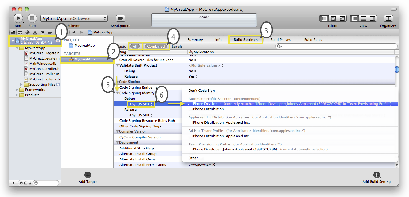Choose iPhone Distribution under Automatic Profile Selector

tap(208, 109)
